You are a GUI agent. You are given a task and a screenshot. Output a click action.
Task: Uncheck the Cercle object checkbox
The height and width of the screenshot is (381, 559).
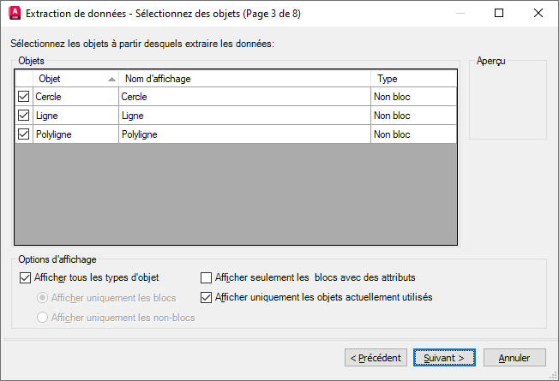[23, 97]
